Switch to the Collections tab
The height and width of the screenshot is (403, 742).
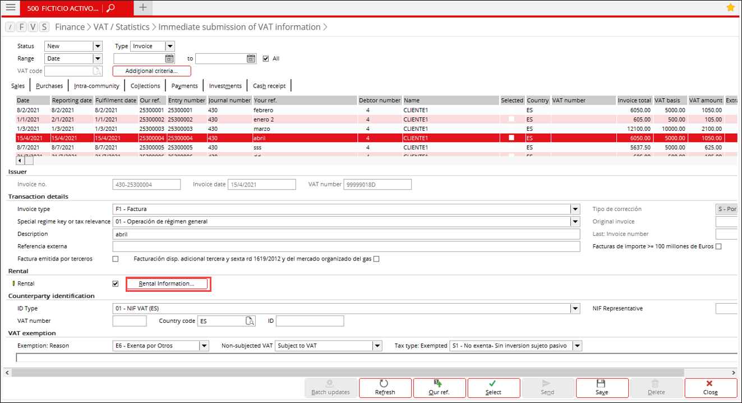pos(145,86)
